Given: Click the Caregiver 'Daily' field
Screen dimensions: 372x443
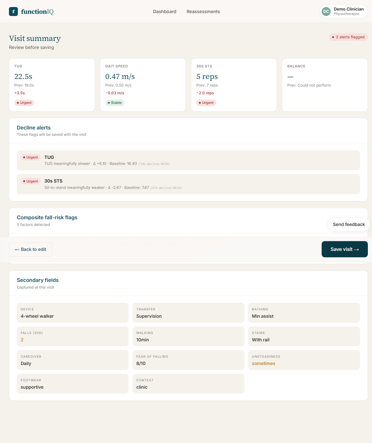Looking at the screenshot, I should 72,360.
